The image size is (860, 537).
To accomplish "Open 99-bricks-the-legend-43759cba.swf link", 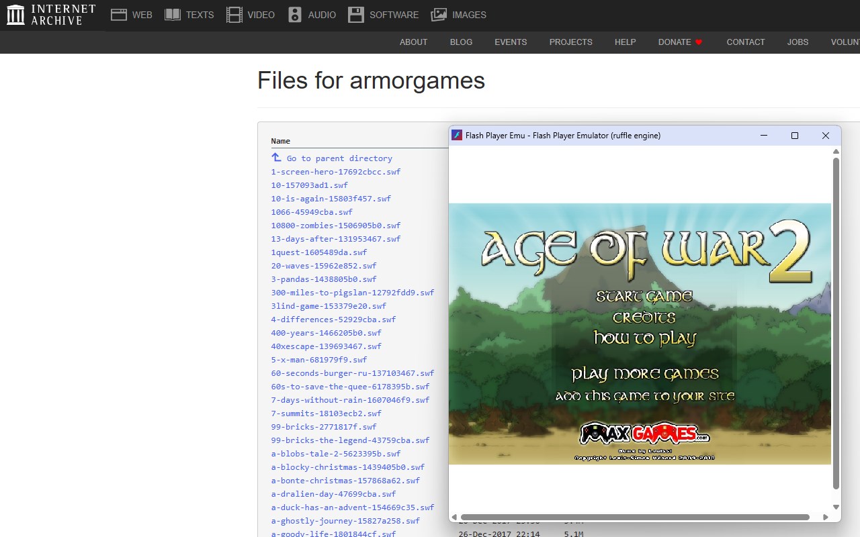I will [x=351, y=440].
